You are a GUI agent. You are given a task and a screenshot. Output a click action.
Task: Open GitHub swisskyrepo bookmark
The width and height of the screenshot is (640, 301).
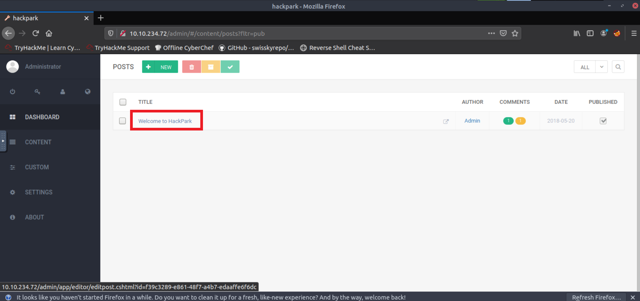pyautogui.click(x=256, y=48)
